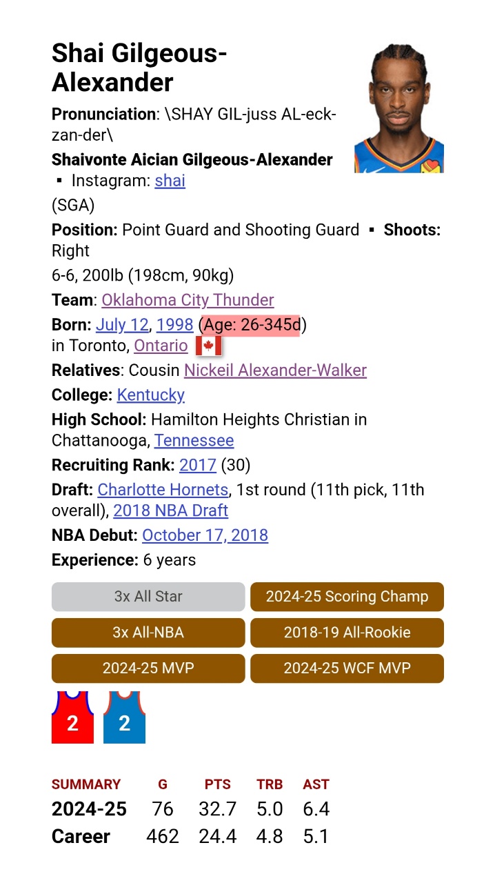Open the Oklahoma City Thunder team link
This screenshot has height=883, width=495.
pos(188,300)
